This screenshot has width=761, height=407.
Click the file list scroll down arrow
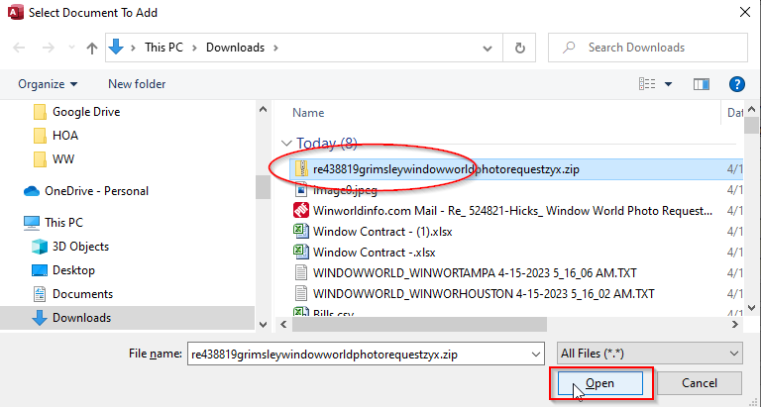752,308
